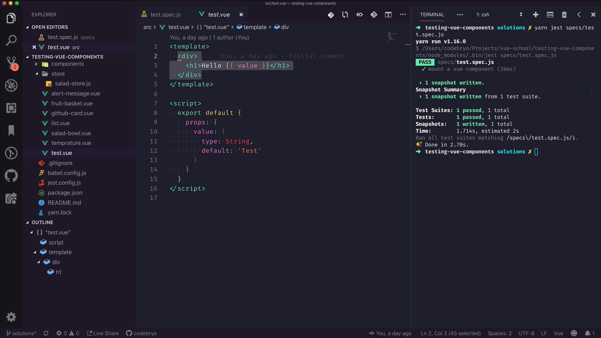Screen dimensions: 601x338
Task: Move terminal panel with left arrow icon
Action: pos(579,15)
